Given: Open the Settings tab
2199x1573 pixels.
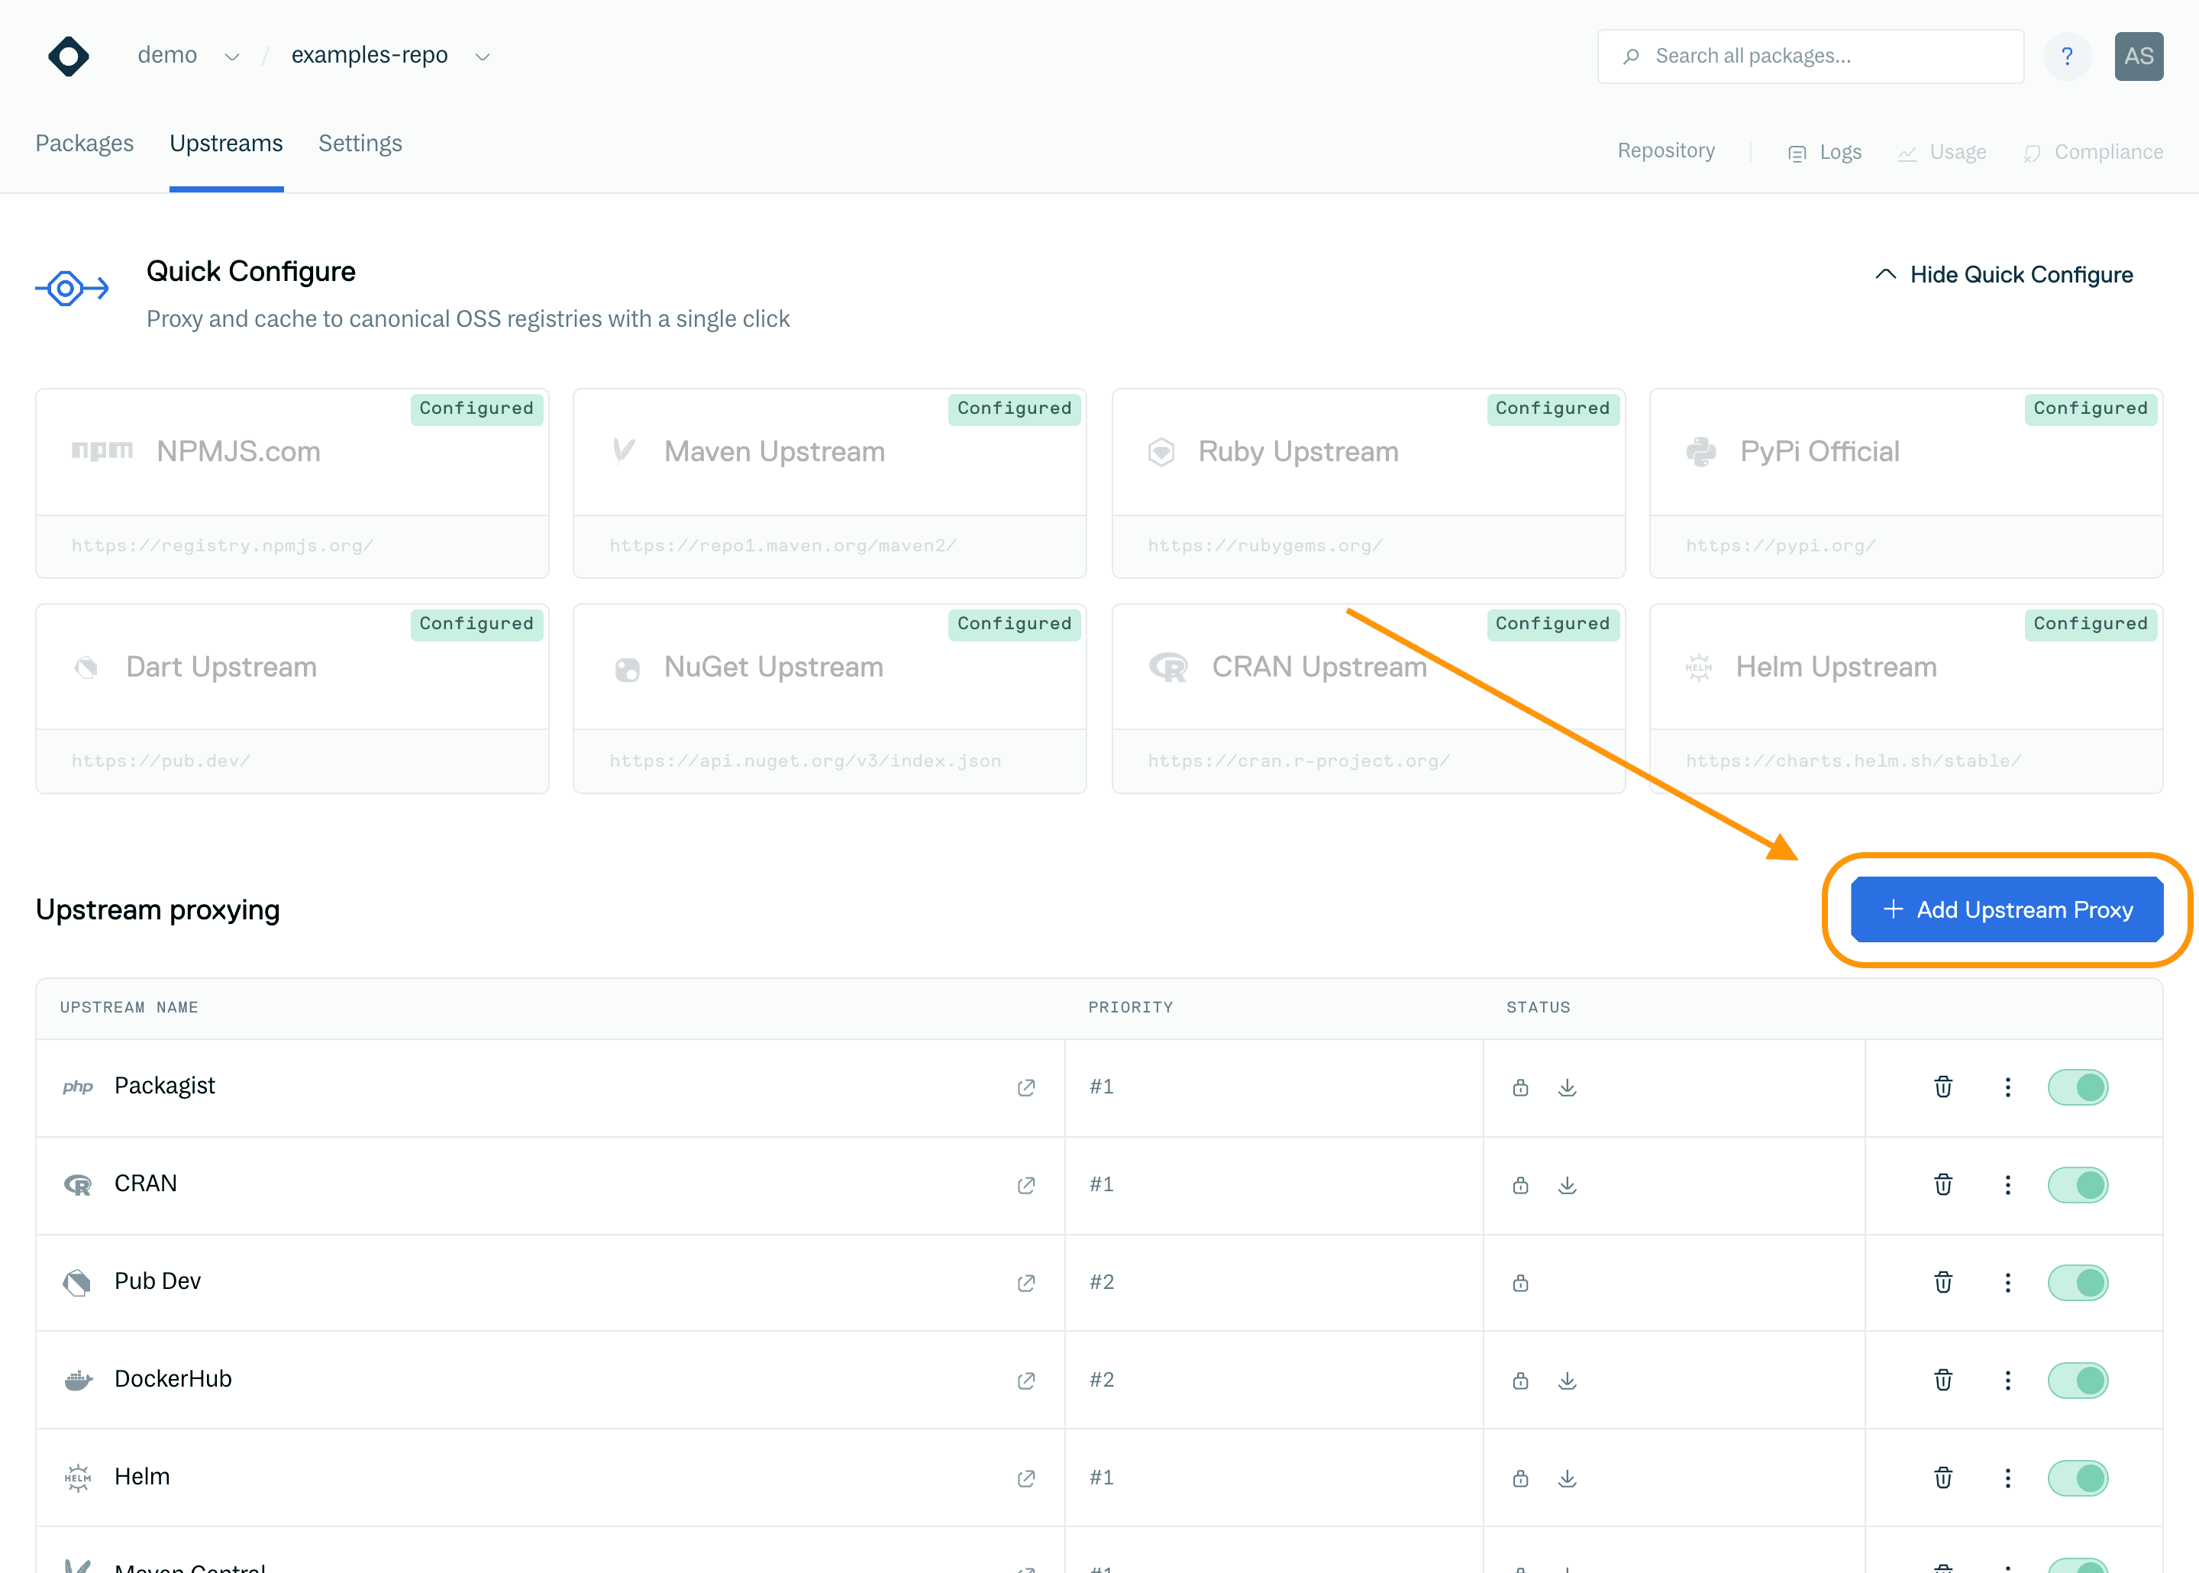Looking at the screenshot, I should [x=360, y=144].
